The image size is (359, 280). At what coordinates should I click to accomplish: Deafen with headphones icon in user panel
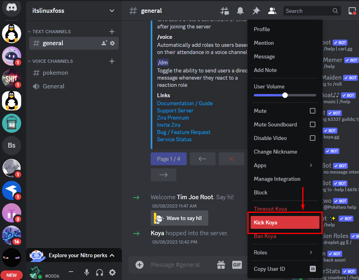point(100,272)
